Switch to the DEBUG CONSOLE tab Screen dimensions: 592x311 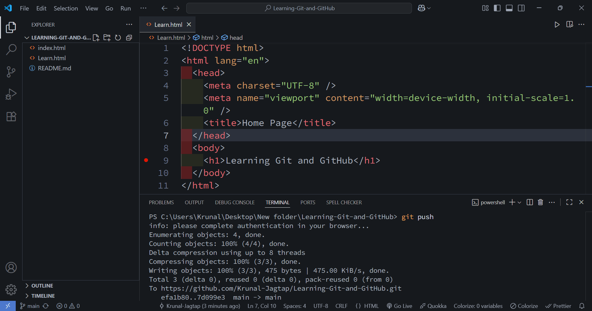coord(235,202)
